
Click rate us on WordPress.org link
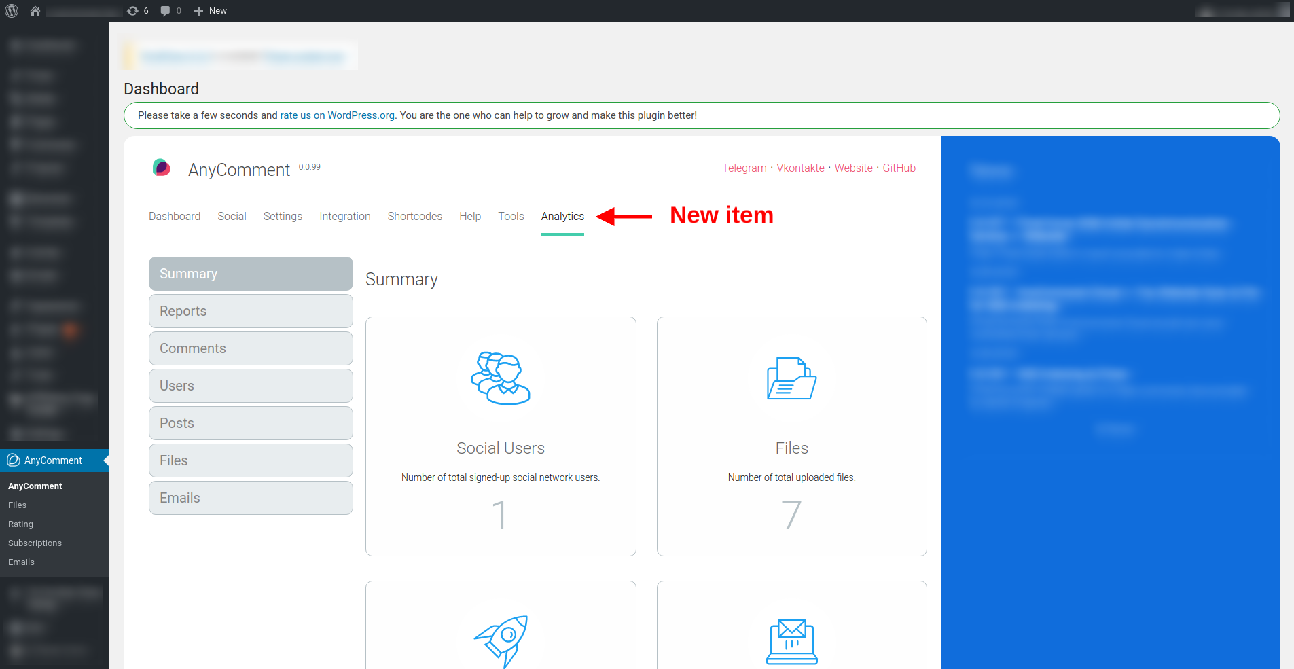point(337,115)
